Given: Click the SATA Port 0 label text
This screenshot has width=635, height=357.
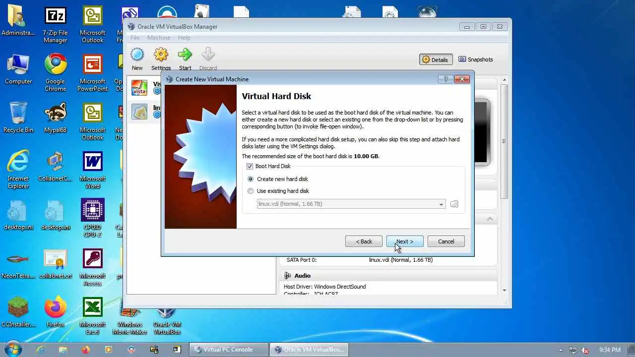Looking at the screenshot, I should [x=301, y=260].
